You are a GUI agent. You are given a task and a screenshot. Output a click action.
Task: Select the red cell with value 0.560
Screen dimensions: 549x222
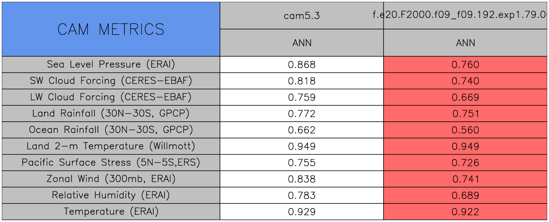click(x=465, y=130)
